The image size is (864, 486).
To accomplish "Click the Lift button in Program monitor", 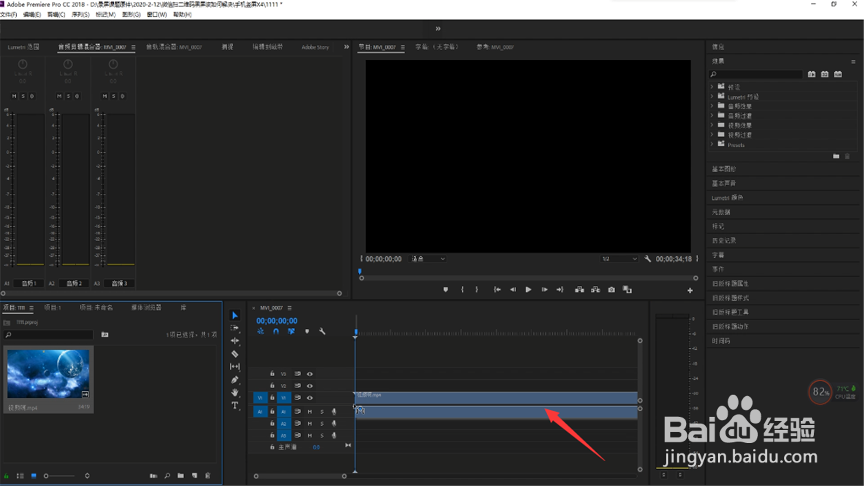I will tap(580, 290).
